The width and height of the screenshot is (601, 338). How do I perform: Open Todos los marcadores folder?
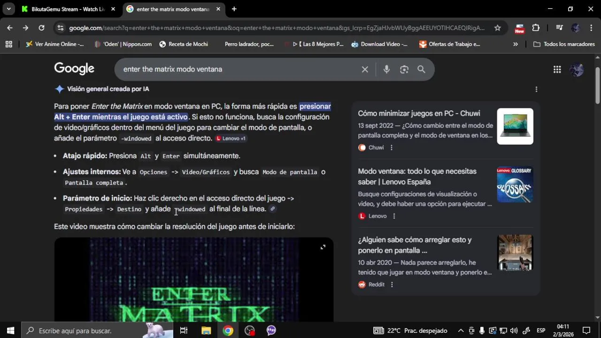(x=564, y=44)
